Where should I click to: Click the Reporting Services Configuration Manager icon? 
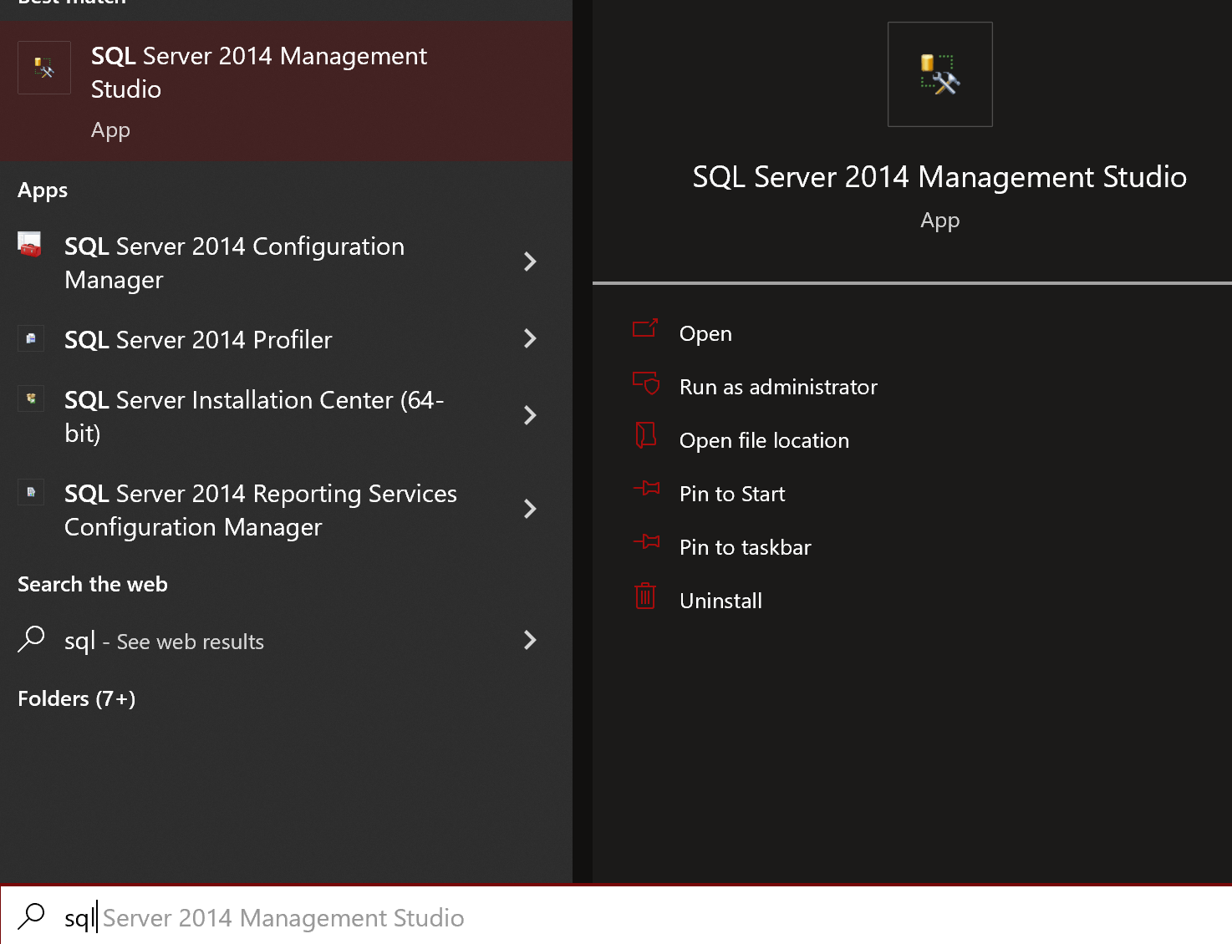[30, 492]
